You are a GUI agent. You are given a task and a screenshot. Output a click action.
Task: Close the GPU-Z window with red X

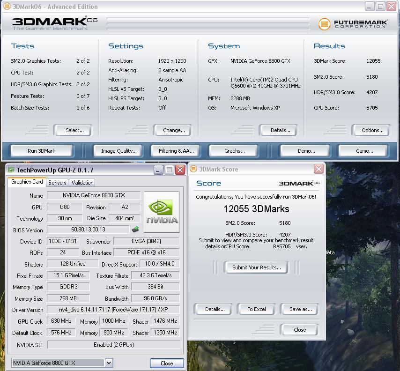180,170
